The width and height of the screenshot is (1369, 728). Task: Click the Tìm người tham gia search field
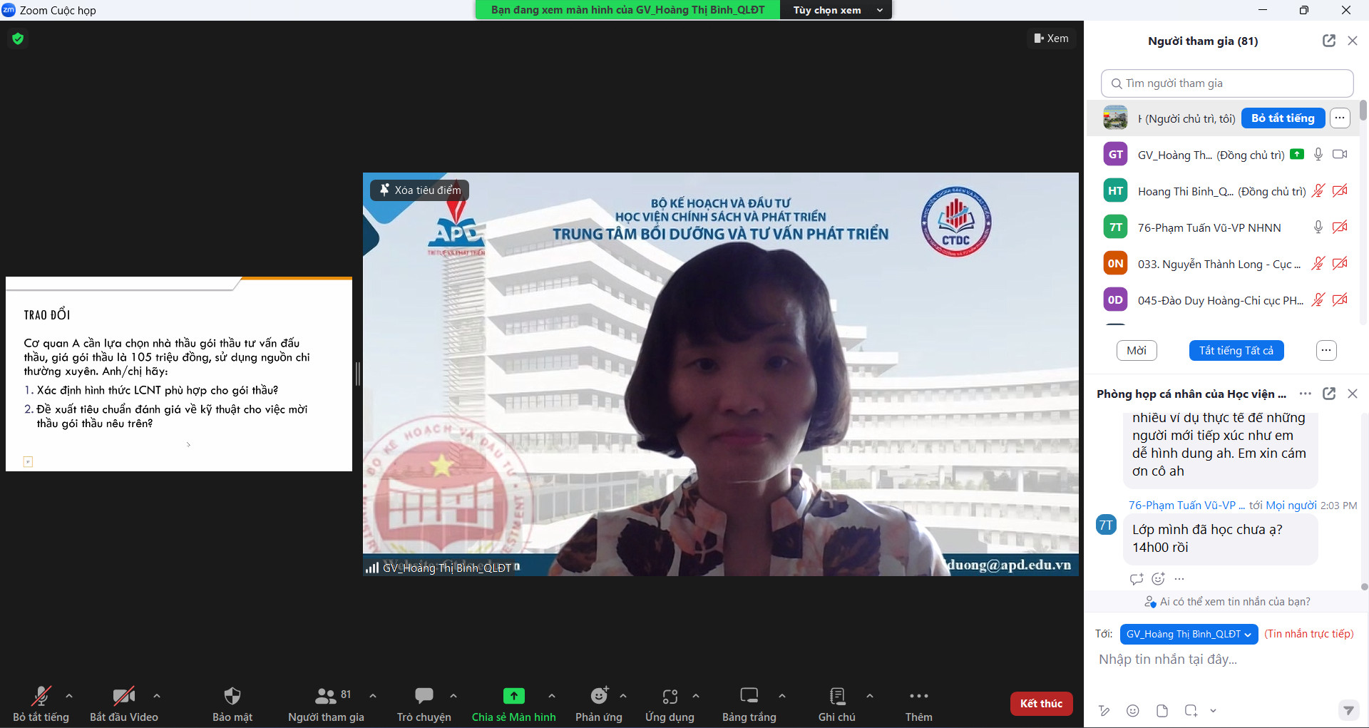[x=1226, y=83]
